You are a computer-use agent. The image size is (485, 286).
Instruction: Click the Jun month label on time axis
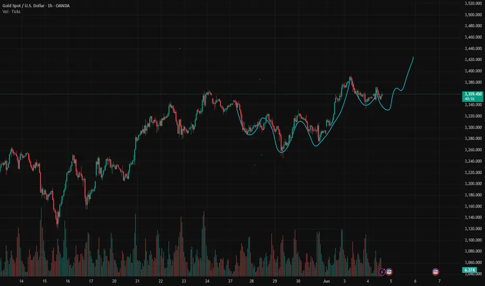point(326,281)
